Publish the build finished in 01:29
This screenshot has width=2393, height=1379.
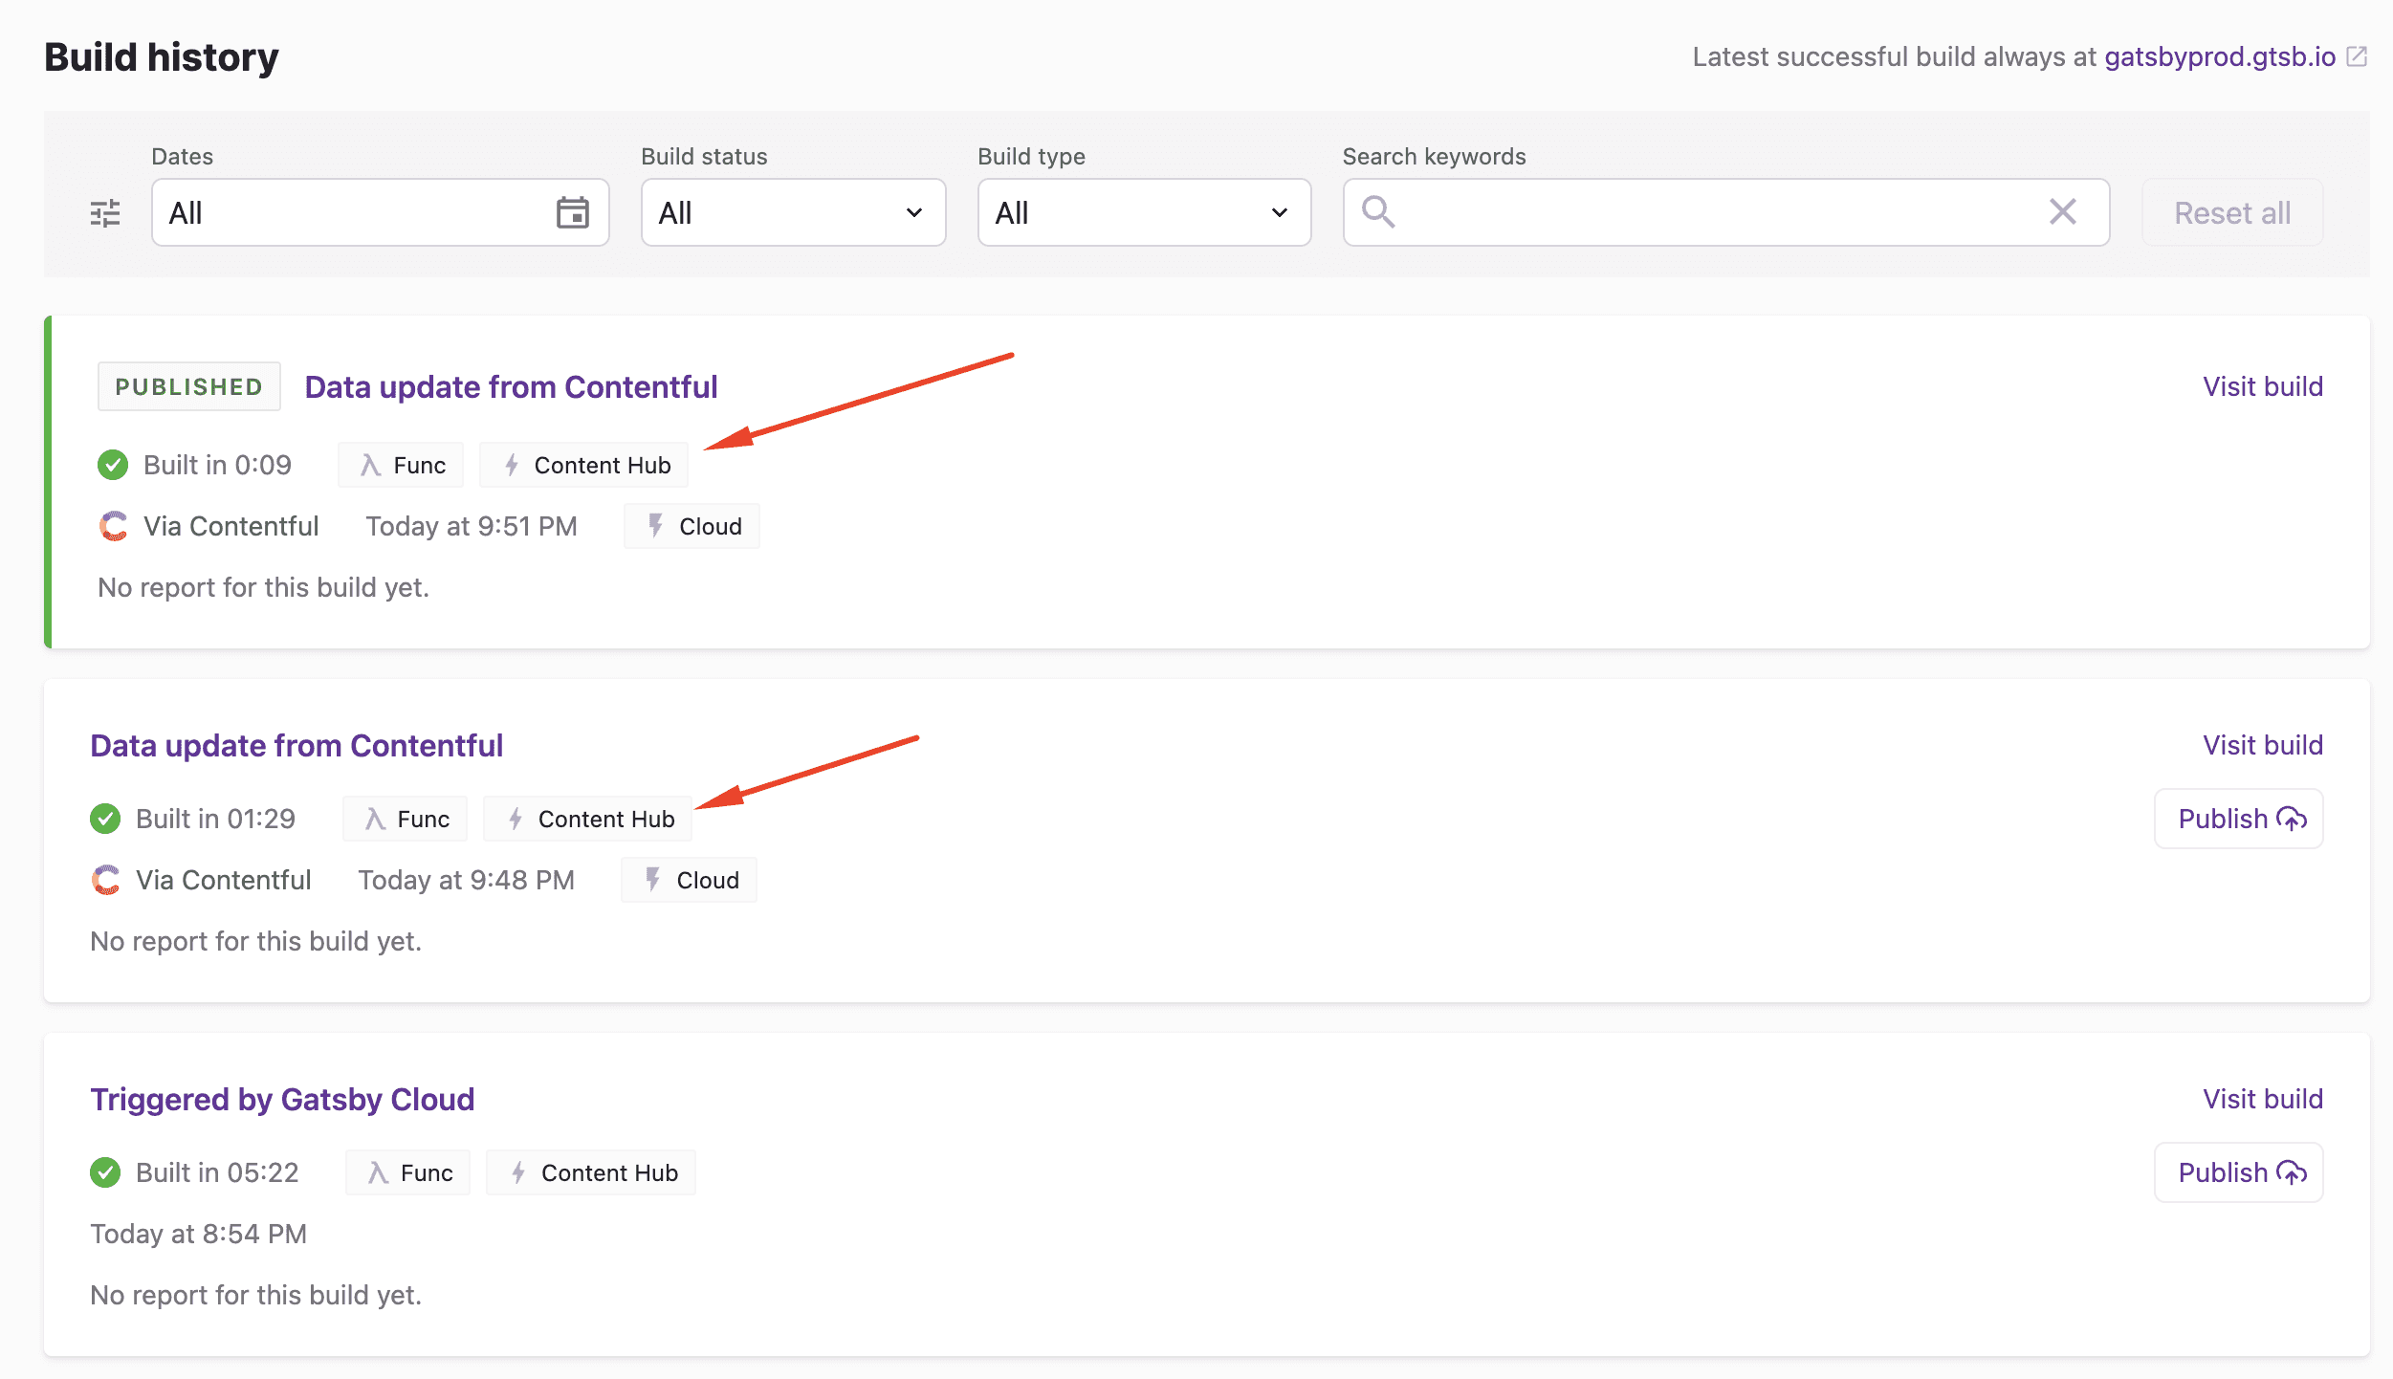tap(2238, 819)
